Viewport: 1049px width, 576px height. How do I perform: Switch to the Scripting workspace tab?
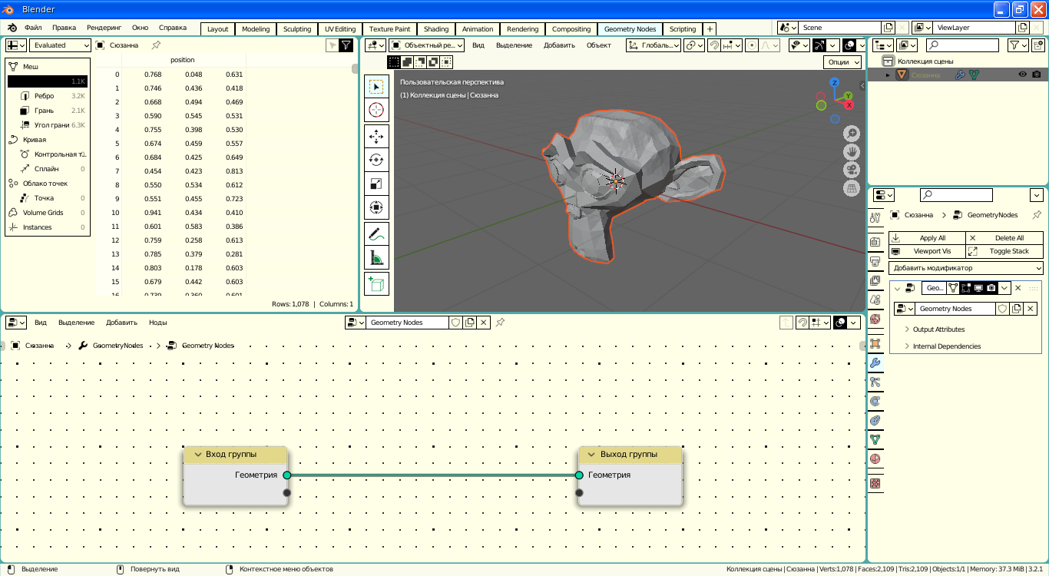pos(682,29)
